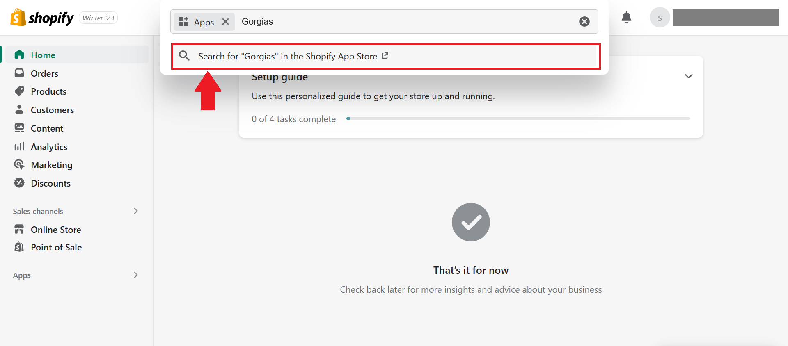Open the notifications bell
Image resolution: width=788 pixels, height=346 pixels.
[626, 18]
